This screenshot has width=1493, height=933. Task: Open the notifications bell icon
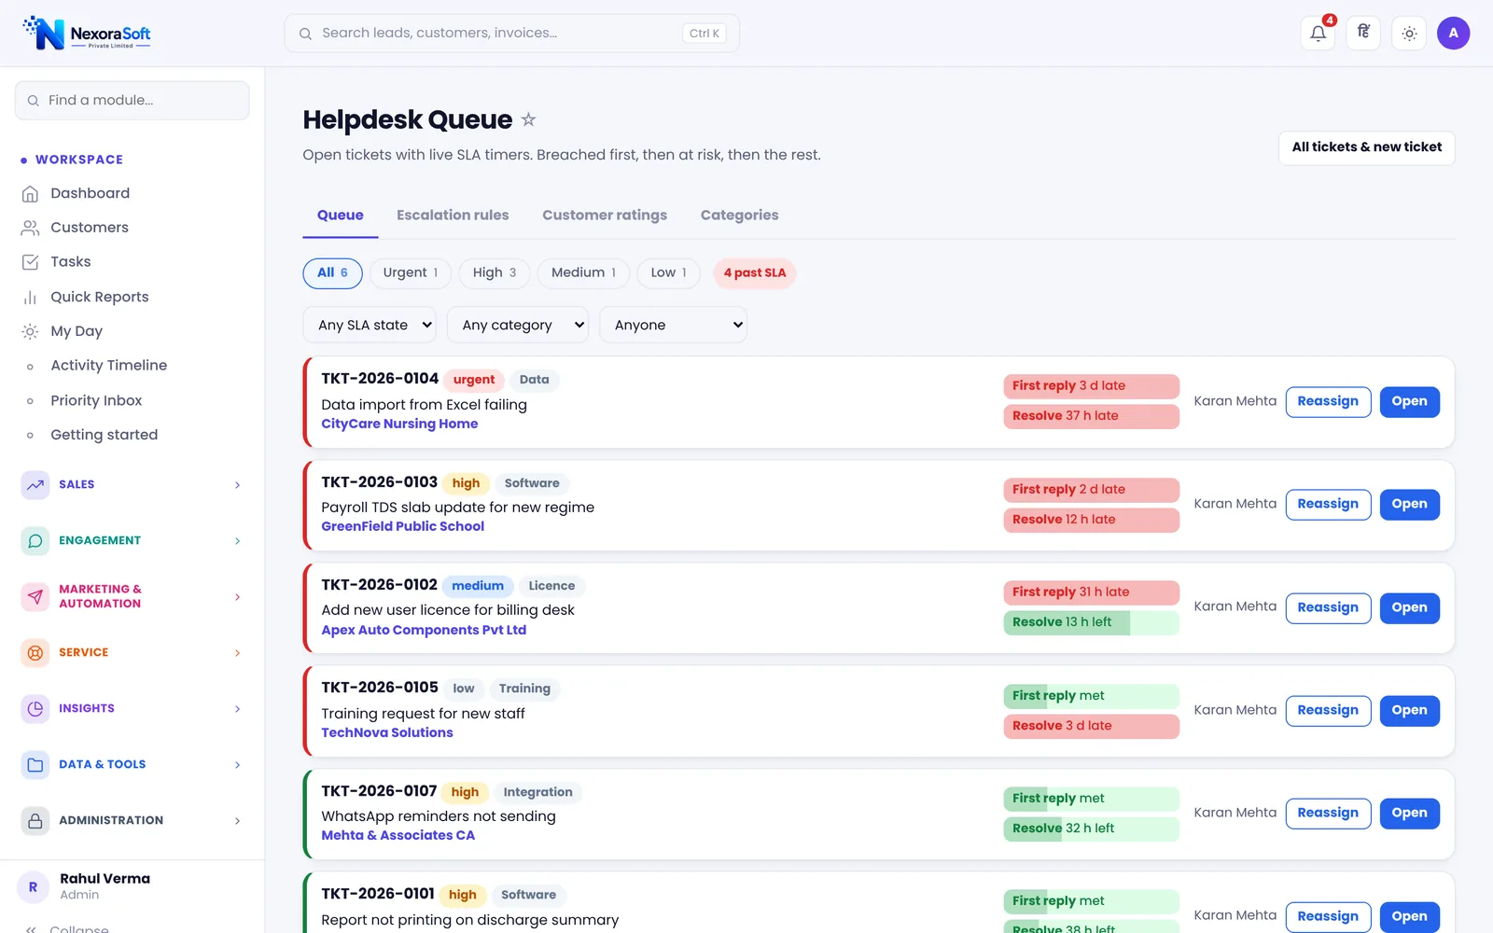(x=1318, y=34)
